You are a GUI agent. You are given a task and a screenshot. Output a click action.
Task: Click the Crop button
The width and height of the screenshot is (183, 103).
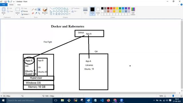click(24, 8)
